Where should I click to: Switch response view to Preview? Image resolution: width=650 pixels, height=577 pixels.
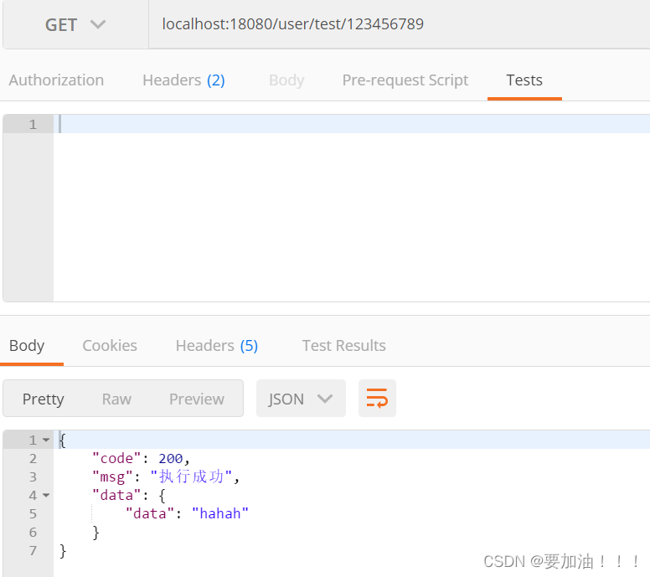(x=197, y=399)
